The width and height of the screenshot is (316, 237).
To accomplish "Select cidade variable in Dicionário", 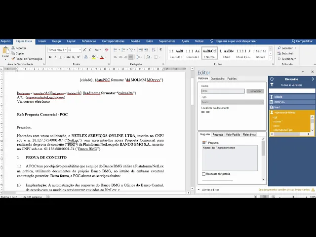I will (292, 97).
